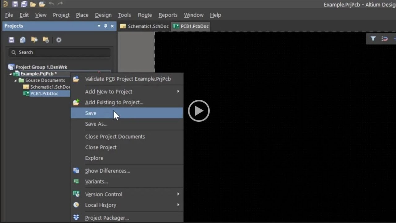Screen dimensions: 396x223
Task: Click the selection filter funnel icon
Action: 373,39
